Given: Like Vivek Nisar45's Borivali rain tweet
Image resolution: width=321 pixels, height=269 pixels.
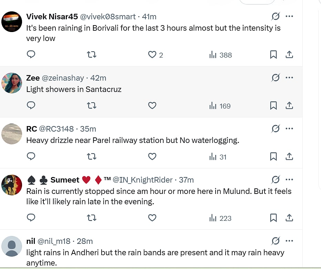Looking at the screenshot, I should click(x=152, y=54).
